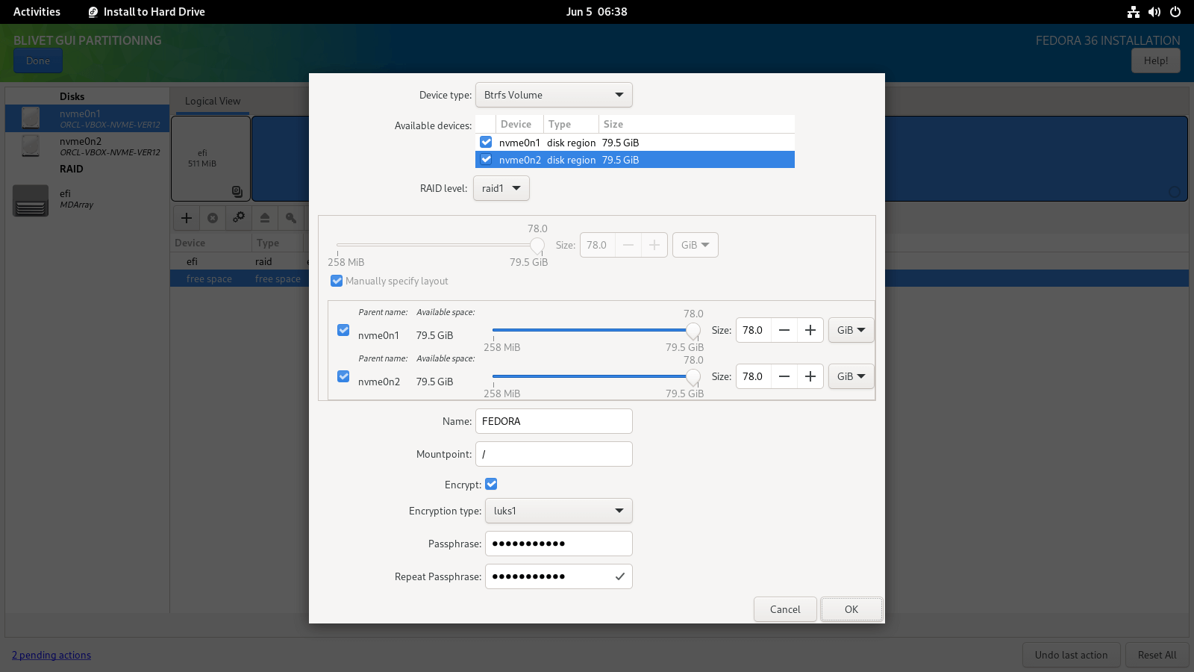Click the greyed-out total size slider handle

(x=537, y=245)
